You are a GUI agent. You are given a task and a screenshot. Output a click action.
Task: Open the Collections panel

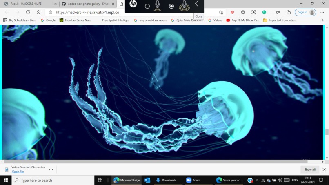[x=289, y=12]
